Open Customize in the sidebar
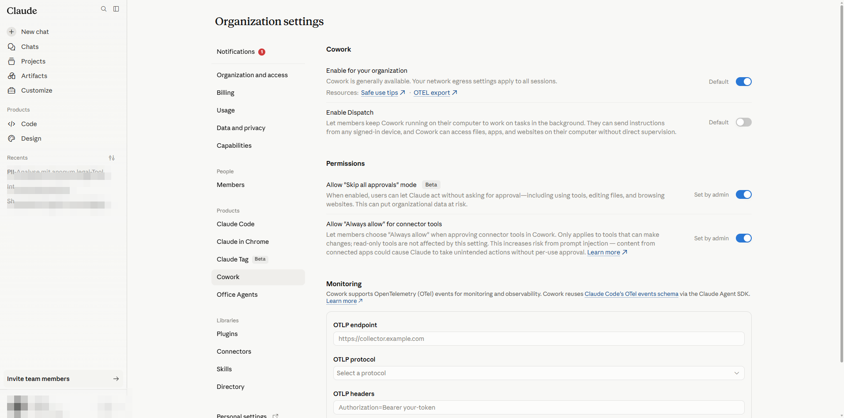844x418 pixels. click(x=63, y=90)
